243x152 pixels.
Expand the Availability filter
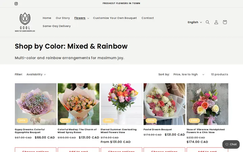point(36,74)
